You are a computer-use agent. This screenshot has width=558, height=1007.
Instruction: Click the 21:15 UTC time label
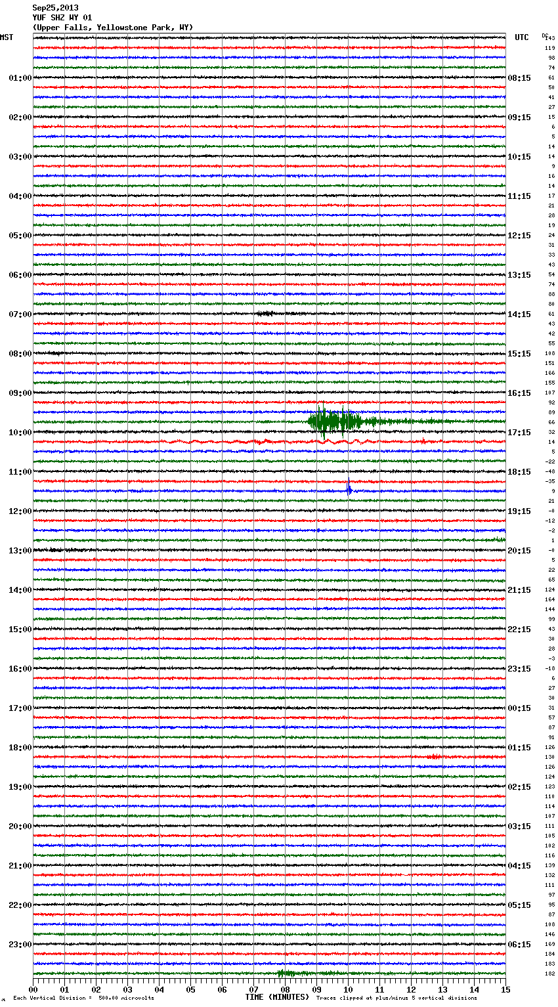[x=519, y=590]
